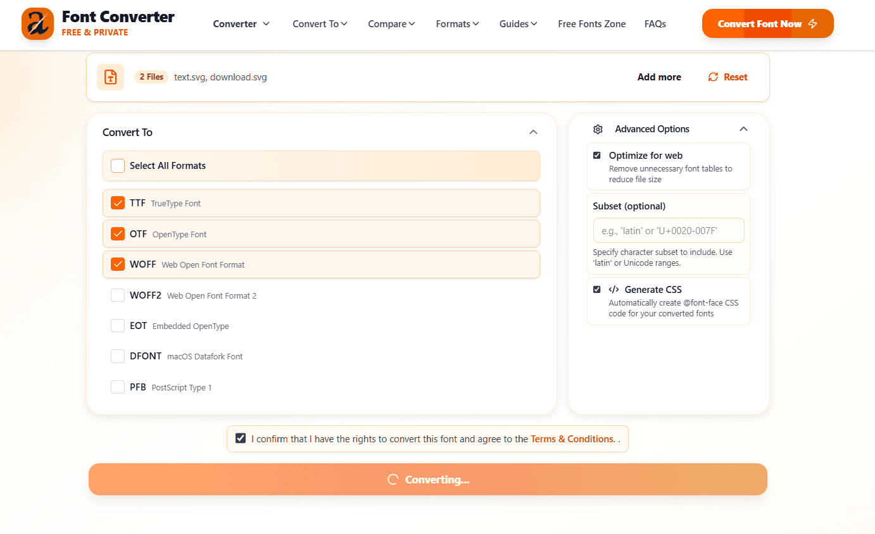875x534 pixels.
Task: Disable the TTF TrueType Font checkbox
Action: [118, 202]
